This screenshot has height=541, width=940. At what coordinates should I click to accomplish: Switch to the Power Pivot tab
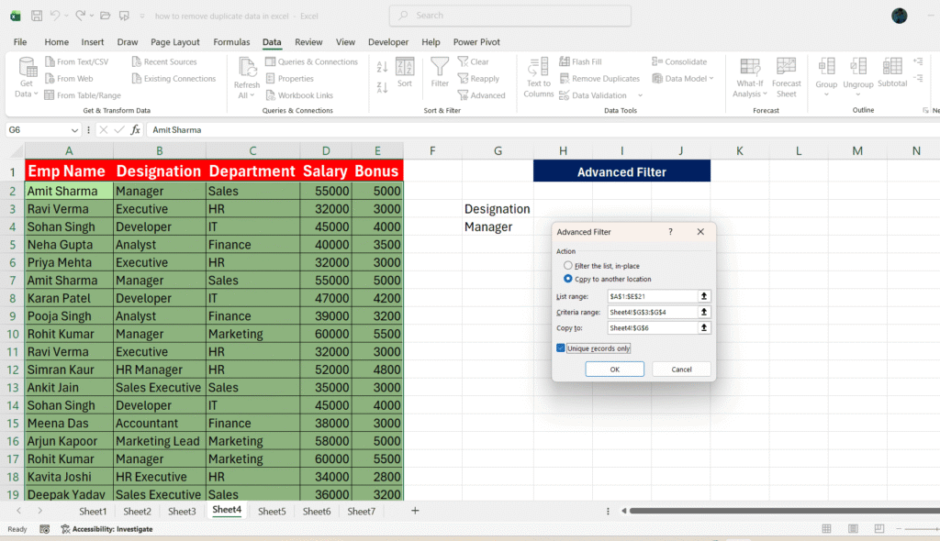(476, 42)
